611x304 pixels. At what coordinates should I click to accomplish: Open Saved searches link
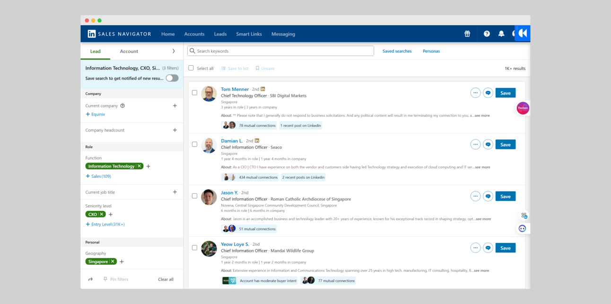(397, 51)
